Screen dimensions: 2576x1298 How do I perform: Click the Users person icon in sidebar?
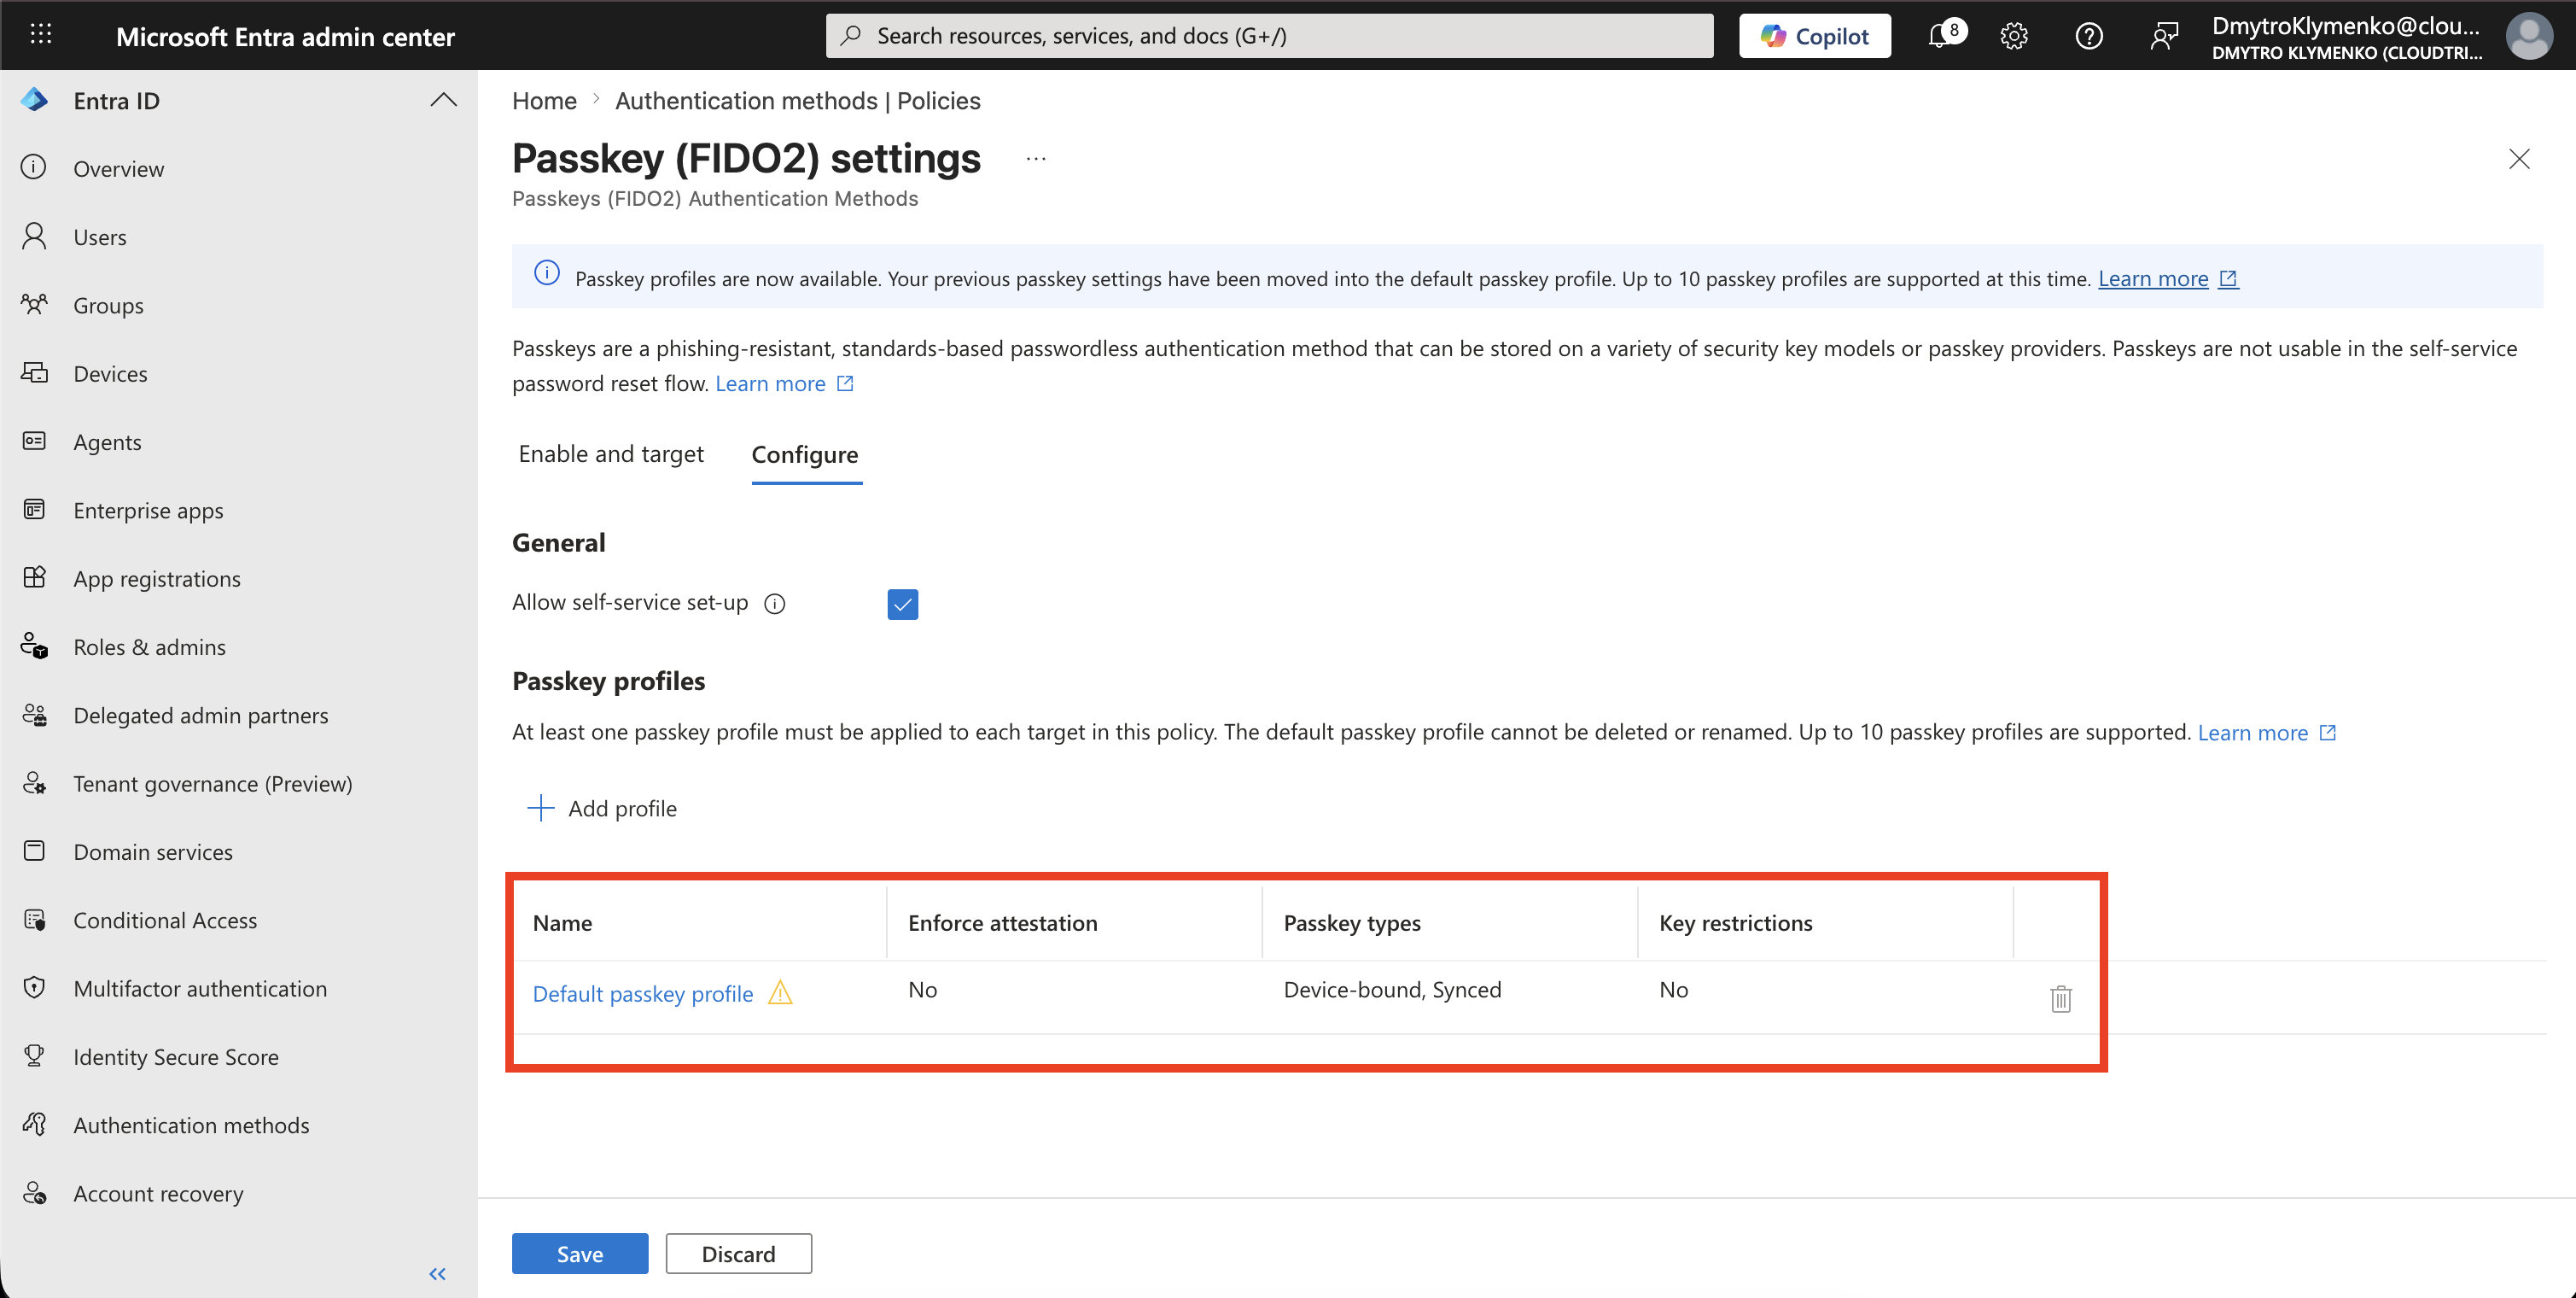pos(34,237)
